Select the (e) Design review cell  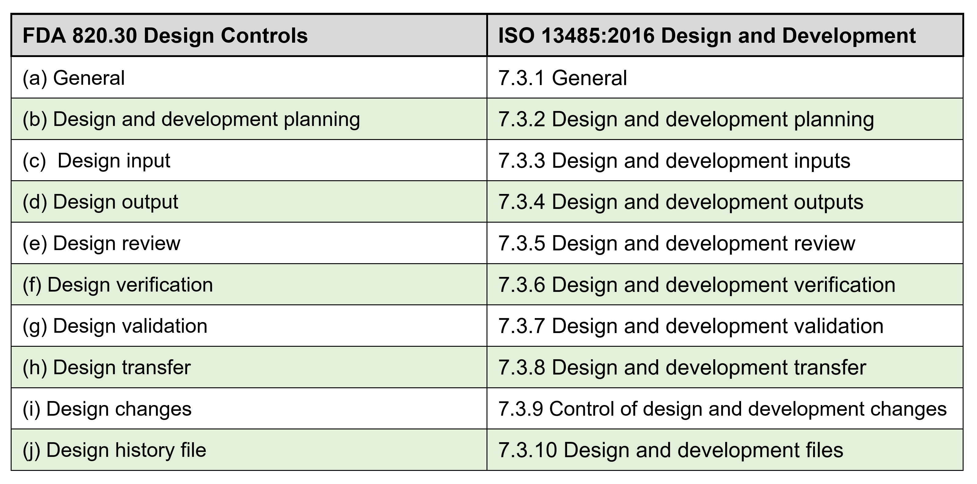(101, 243)
